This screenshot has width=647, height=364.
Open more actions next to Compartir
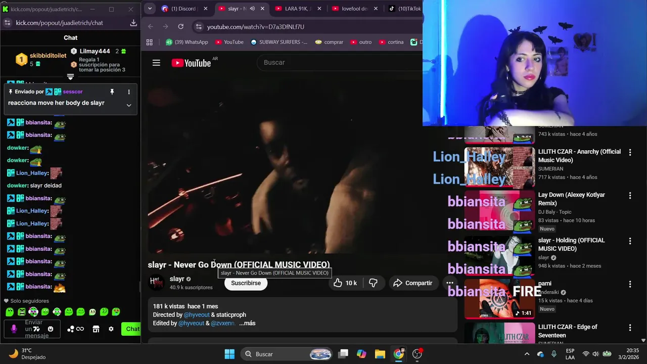[449, 283]
